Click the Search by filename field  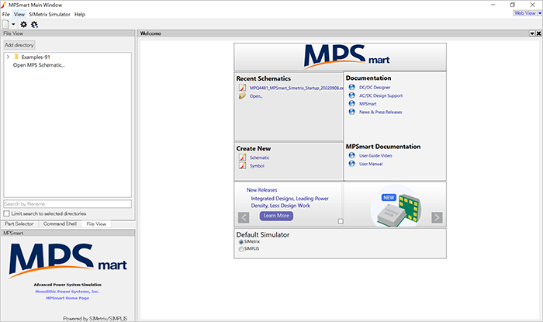(67, 204)
